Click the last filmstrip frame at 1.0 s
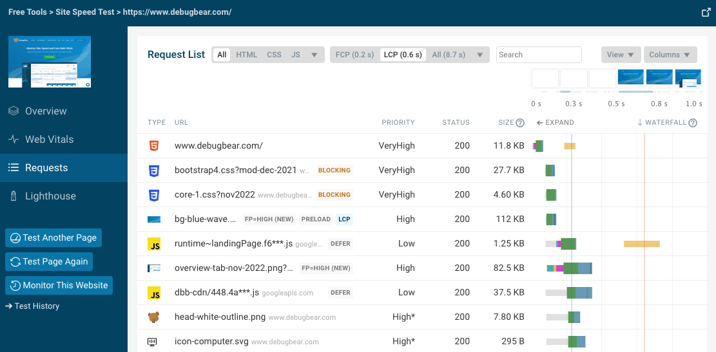This screenshot has width=716, height=352. pyautogui.click(x=688, y=79)
